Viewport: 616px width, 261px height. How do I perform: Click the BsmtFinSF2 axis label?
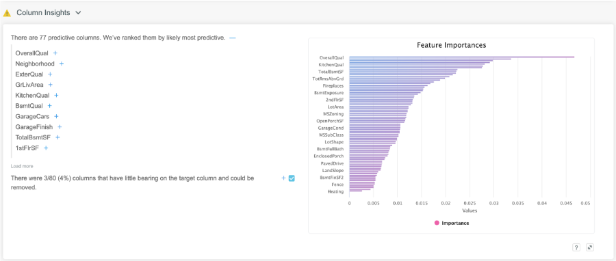331,178
